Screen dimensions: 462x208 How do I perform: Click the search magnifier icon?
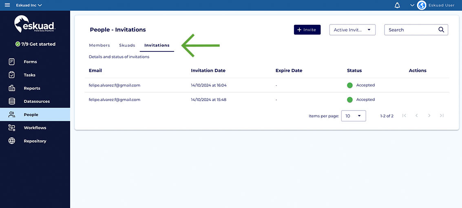[441, 30]
